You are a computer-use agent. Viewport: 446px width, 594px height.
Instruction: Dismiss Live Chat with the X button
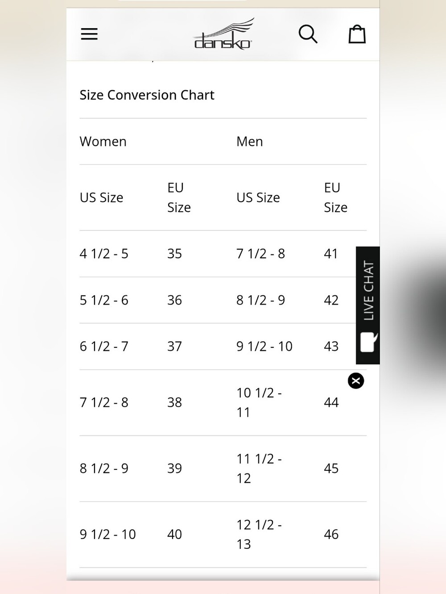[356, 381]
